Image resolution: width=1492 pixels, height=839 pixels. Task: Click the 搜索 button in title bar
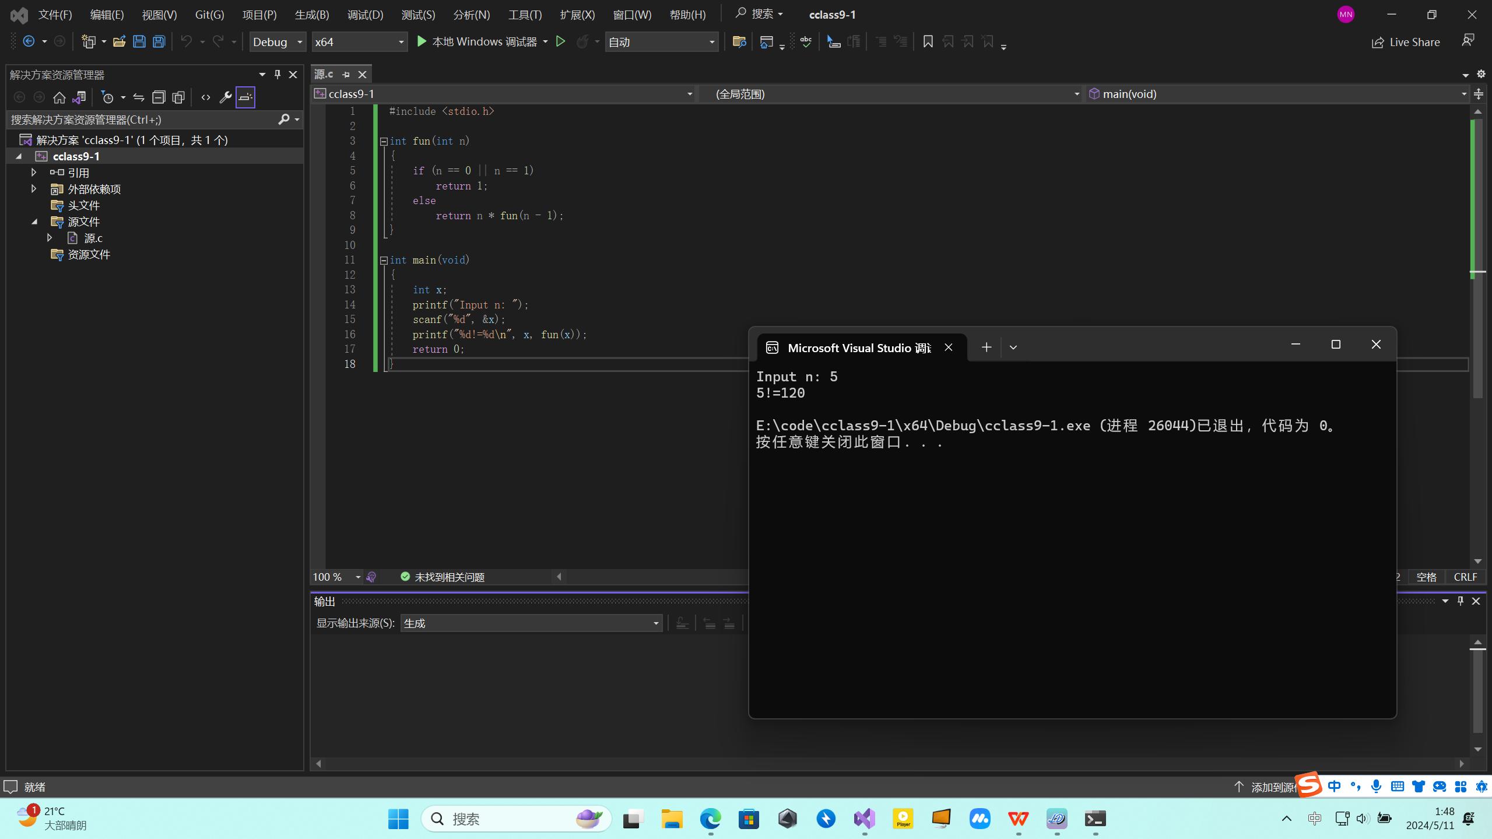(x=759, y=14)
